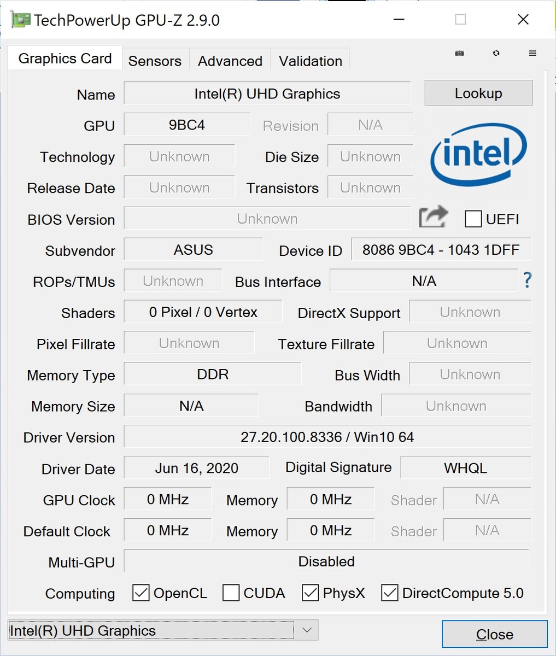The height and width of the screenshot is (656, 556).
Task: Toggle the OpenCL checkbox
Action: [x=141, y=593]
